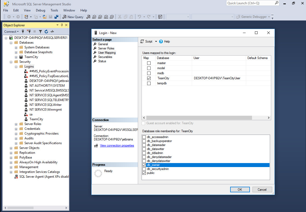Click the New Query toolbar button
Viewport: 306px width, 212px height.
tap(73, 17)
